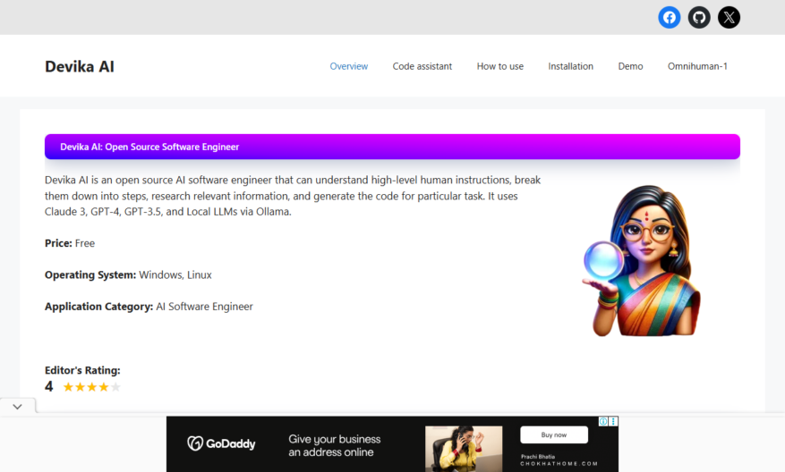Open the Demo nav link
Screen dimensions: 785x472
630,66
